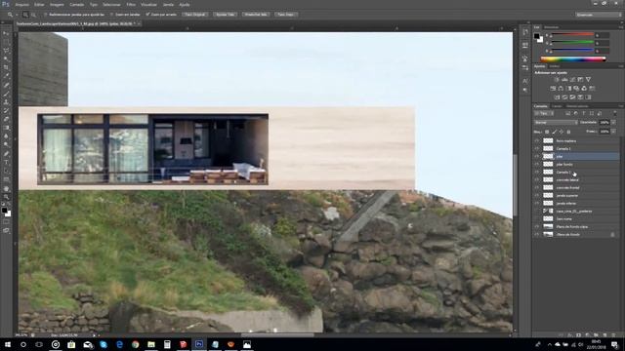
Task: Open the Cor panel flyout menu
Action: [x=621, y=27]
